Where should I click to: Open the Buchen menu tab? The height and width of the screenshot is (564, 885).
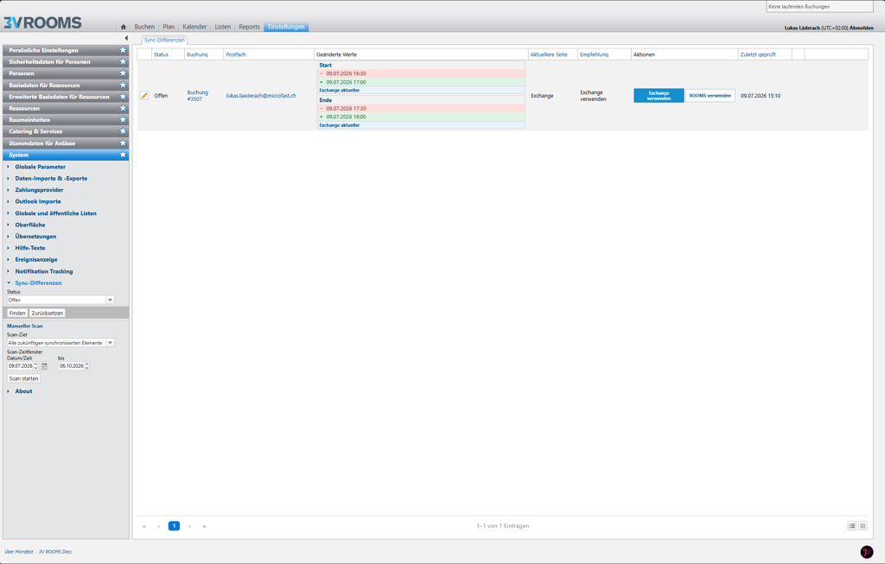pos(144,27)
